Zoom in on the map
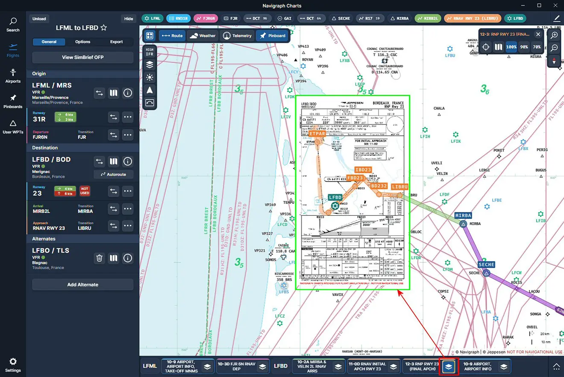564x377 pixels. 554,35
